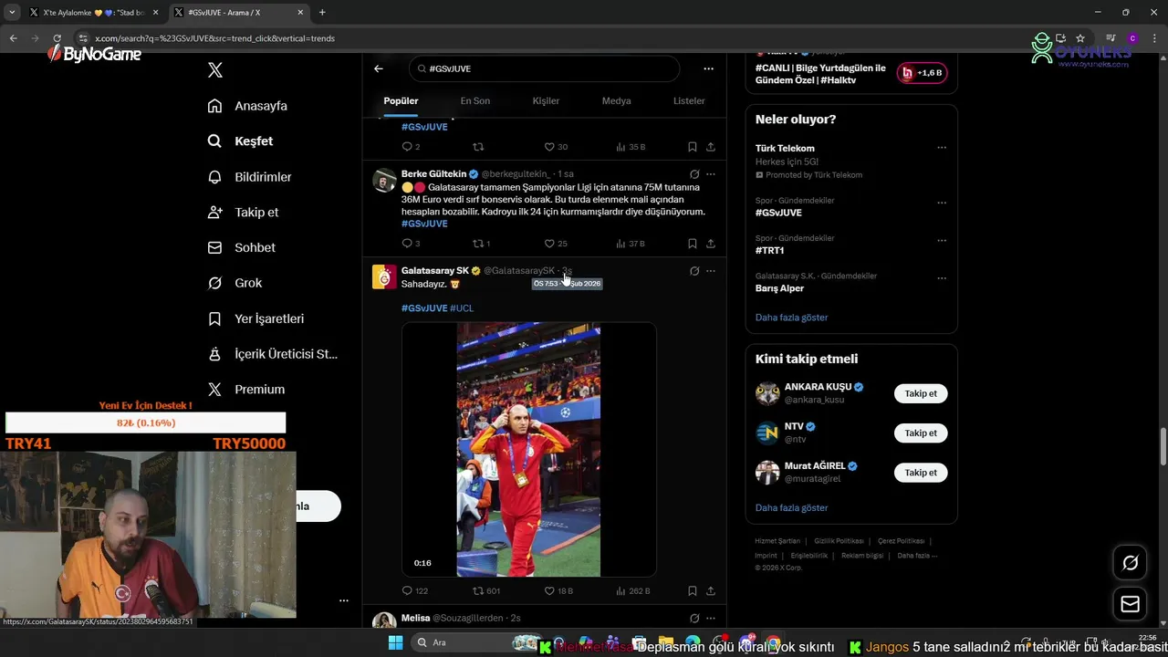Switch to the Popüler tab
The image size is (1168, 657).
pos(401,100)
